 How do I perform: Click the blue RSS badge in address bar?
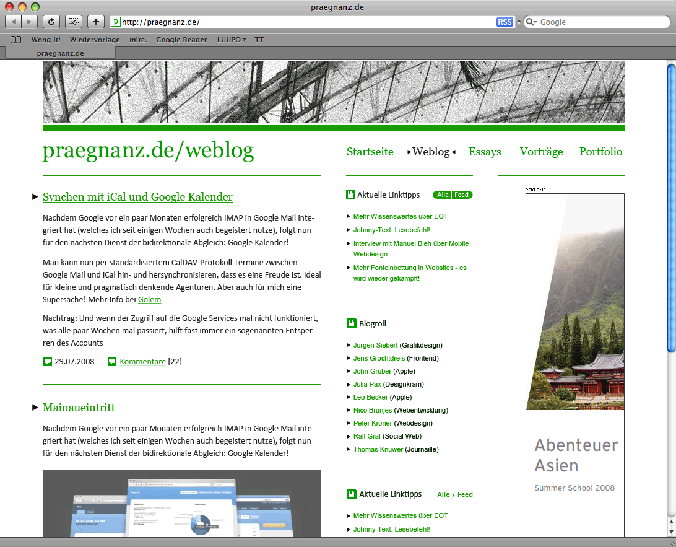(505, 22)
